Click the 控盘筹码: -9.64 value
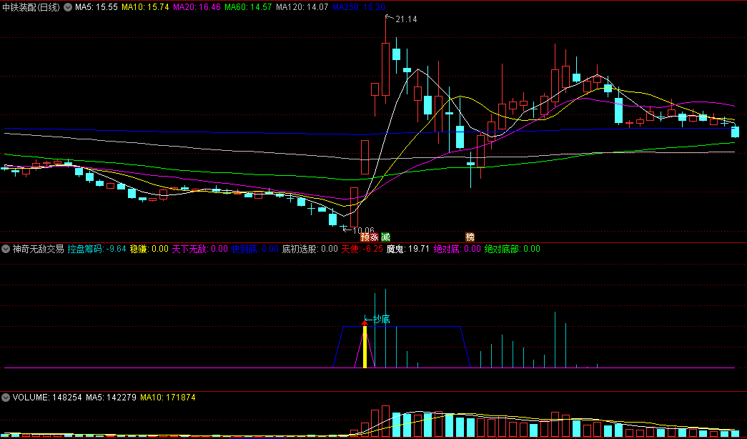This screenshot has height=439, width=747. tap(97, 249)
